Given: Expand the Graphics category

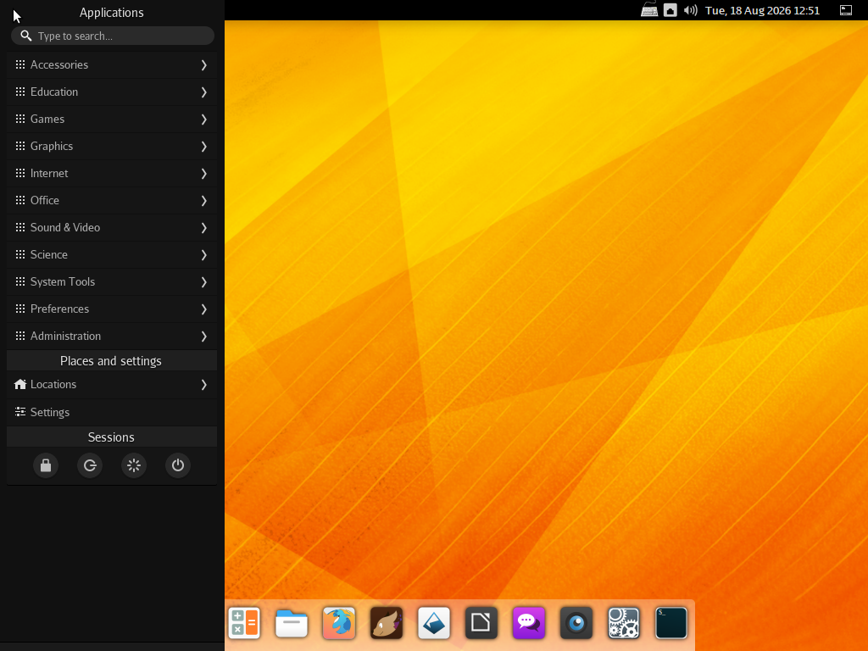Looking at the screenshot, I should pyautogui.click(x=112, y=146).
